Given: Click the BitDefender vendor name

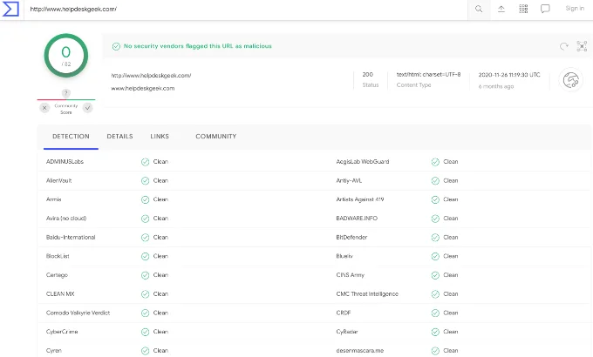Looking at the screenshot, I should pos(351,237).
